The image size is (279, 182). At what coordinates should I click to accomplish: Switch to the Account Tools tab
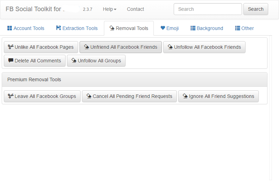pyautogui.click(x=26, y=28)
